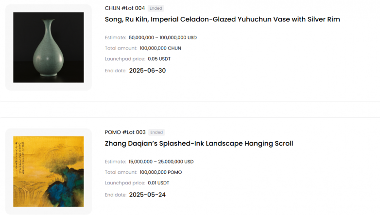Click the Ended badge on Lot 003

156,132
